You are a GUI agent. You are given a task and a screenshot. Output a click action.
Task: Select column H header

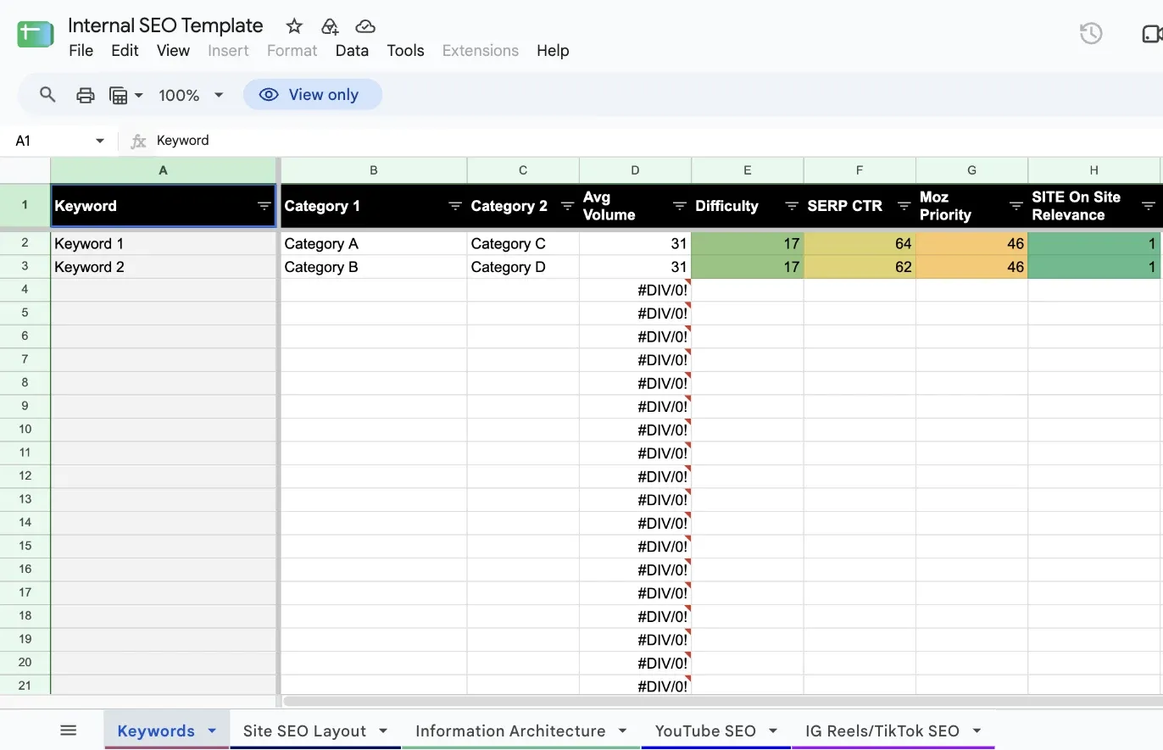(1093, 170)
